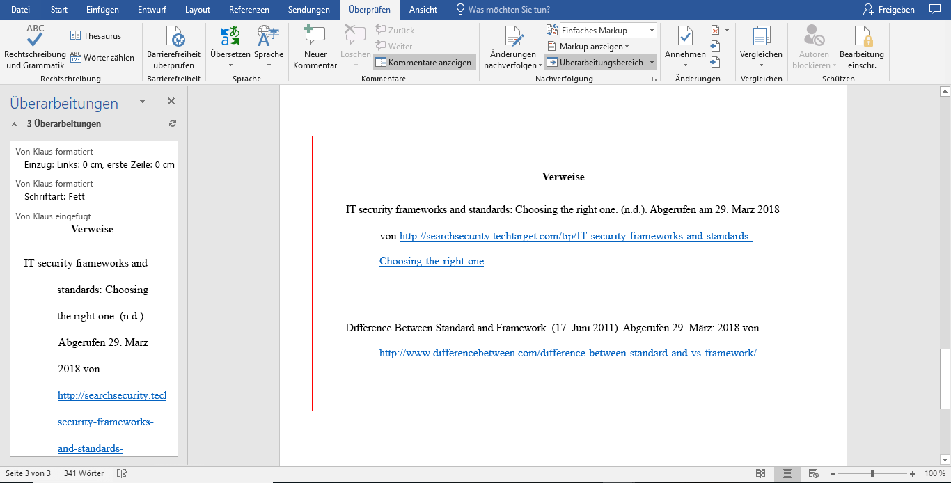Viewport: 951px width, 483px height.
Task: Switch to the Entwurf tab
Action: coord(152,10)
